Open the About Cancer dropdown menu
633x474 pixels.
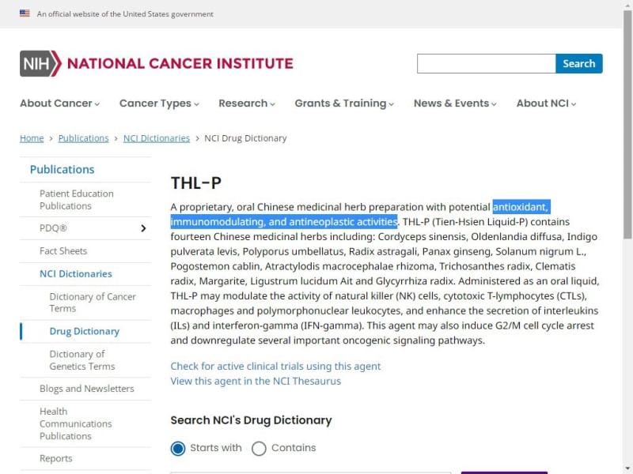(59, 103)
